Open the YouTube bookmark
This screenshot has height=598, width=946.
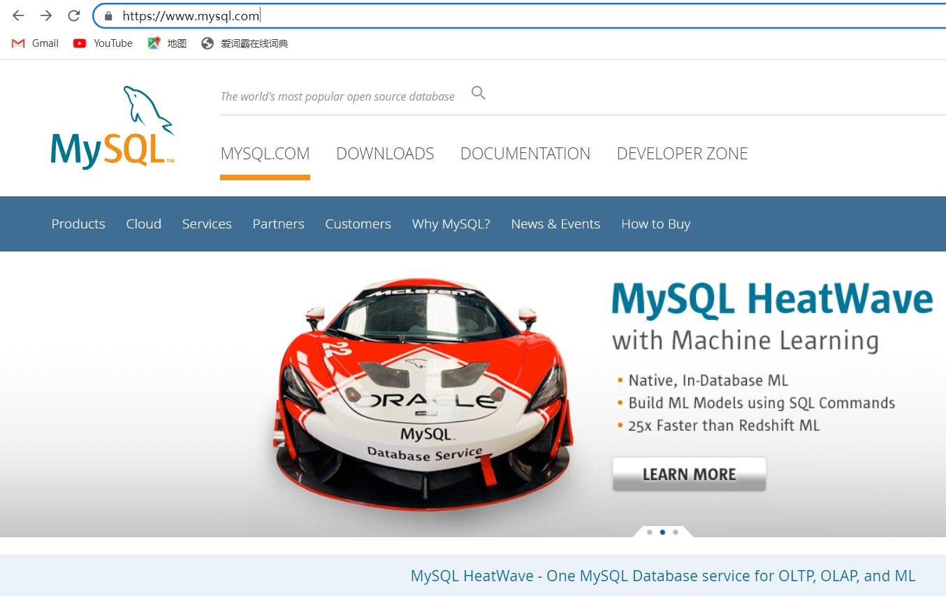point(103,43)
